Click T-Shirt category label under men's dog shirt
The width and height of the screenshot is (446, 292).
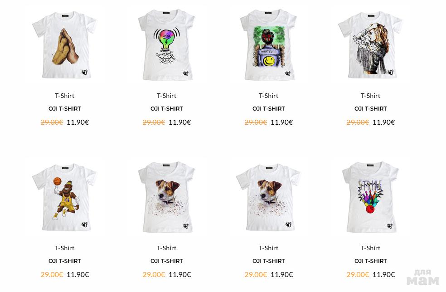[268, 248]
